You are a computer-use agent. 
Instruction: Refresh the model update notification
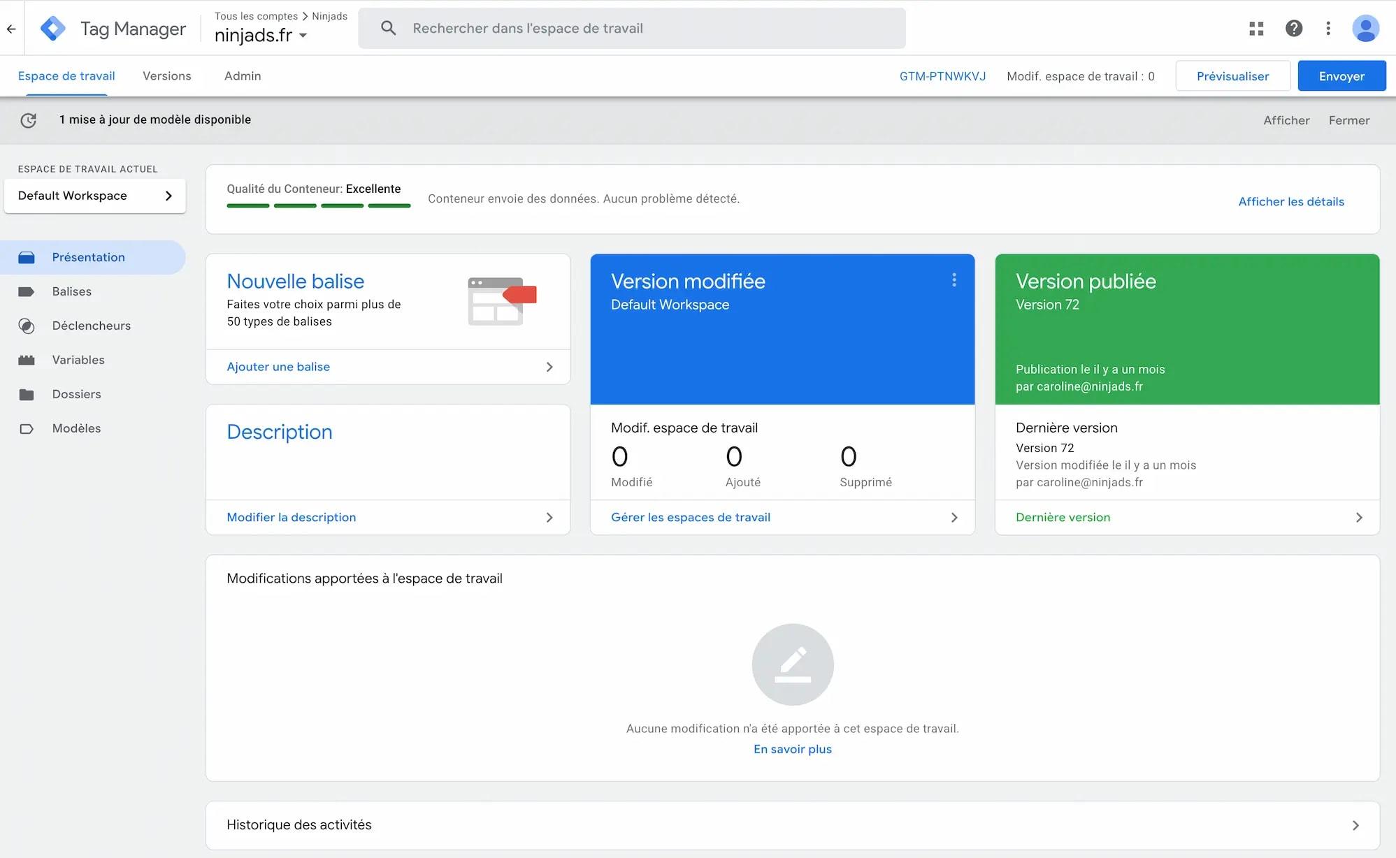[x=29, y=120]
